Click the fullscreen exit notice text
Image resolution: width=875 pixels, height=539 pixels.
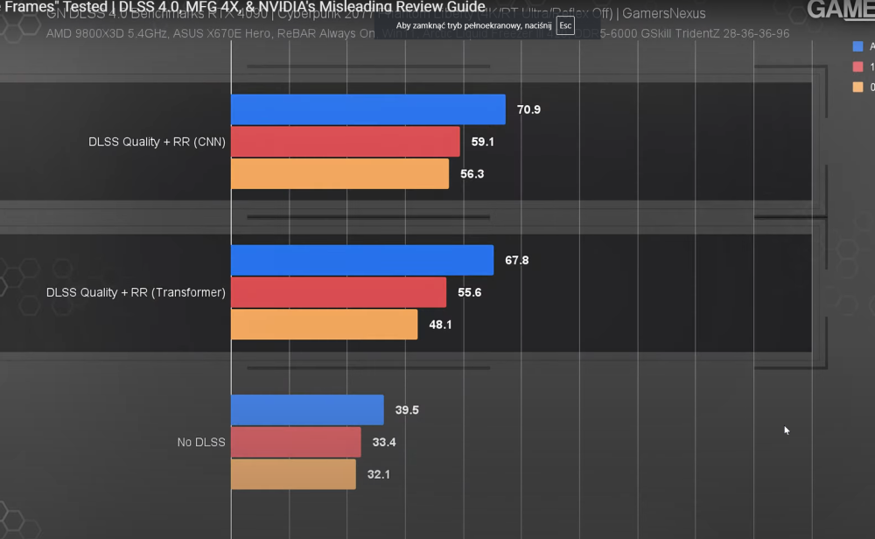[473, 25]
